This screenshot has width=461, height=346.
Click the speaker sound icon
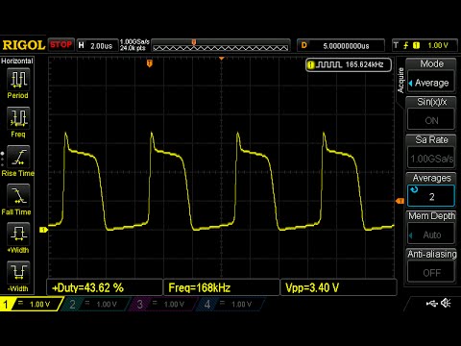(446, 303)
